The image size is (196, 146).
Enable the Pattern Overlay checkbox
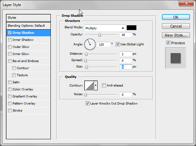(10, 104)
